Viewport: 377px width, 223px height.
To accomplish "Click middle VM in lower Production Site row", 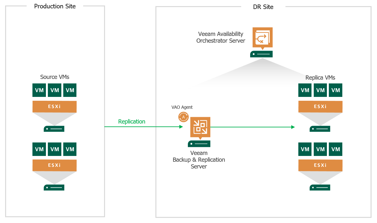I will [x=55, y=149].
